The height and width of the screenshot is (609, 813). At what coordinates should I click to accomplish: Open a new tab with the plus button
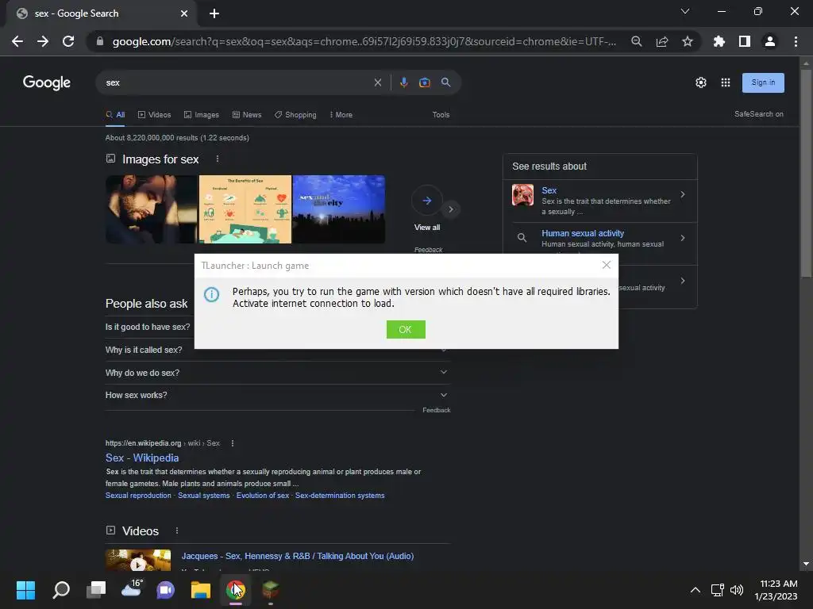click(214, 13)
